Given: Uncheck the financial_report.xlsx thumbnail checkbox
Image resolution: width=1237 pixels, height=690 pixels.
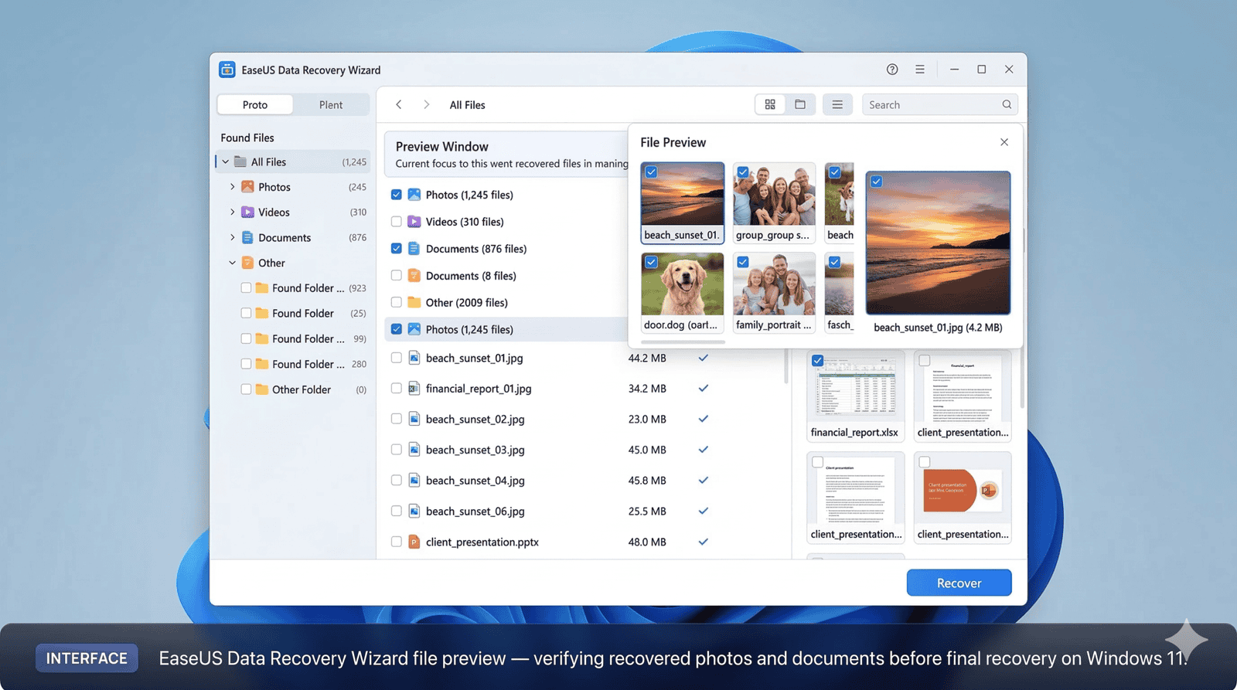Looking at the screenshot, I should pos(817,361).
